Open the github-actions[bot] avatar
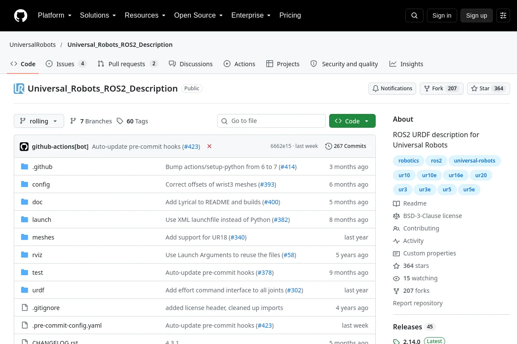This screenshot has width=517, height=344. (24, 146)
